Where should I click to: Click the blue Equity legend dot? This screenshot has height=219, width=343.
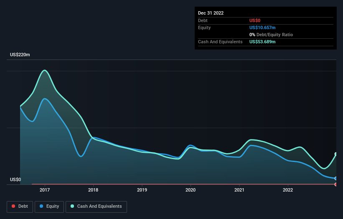(x=41, y=206)
